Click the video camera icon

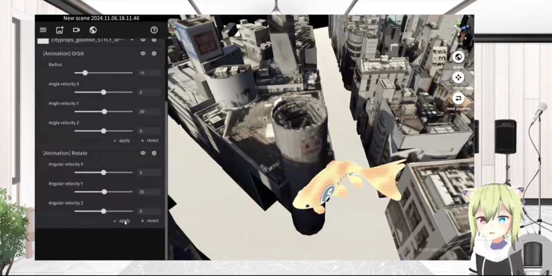point(76,30)
